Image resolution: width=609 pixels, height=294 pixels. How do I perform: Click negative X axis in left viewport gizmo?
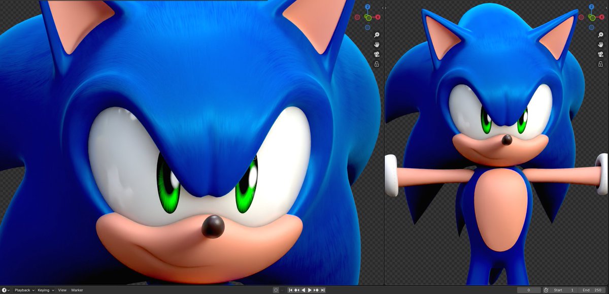click(x=357, y=17)
